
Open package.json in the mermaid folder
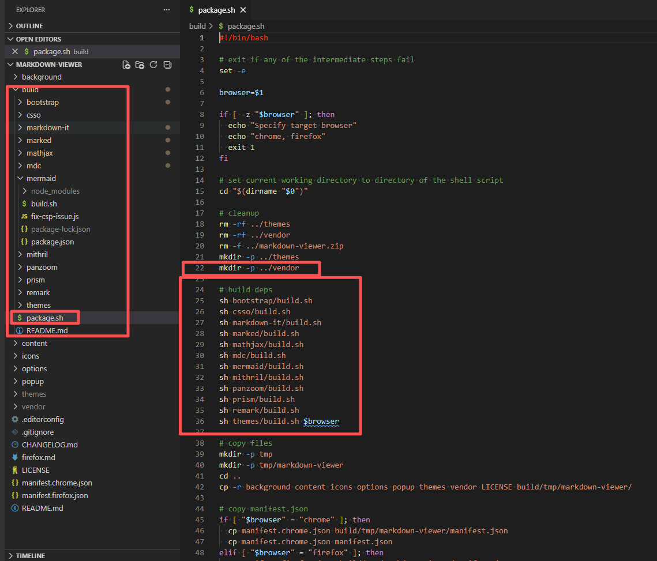click(92, 242)
